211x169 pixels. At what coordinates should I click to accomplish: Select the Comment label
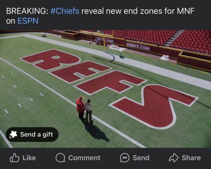pyautogui.click(x=84, y=158)
